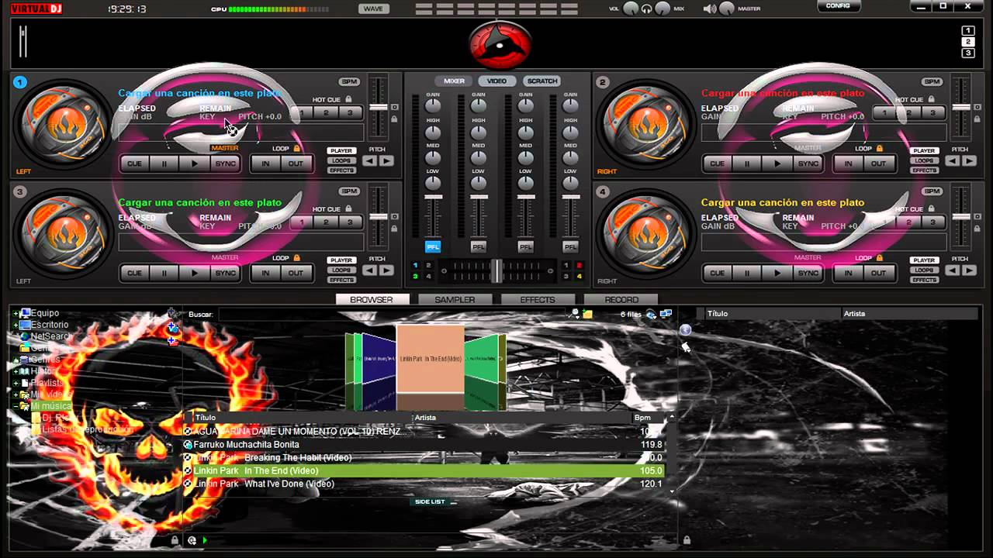Click the circular icon below the file list
The width and height of the screenshot is (993, 558).
coord(192,540)
